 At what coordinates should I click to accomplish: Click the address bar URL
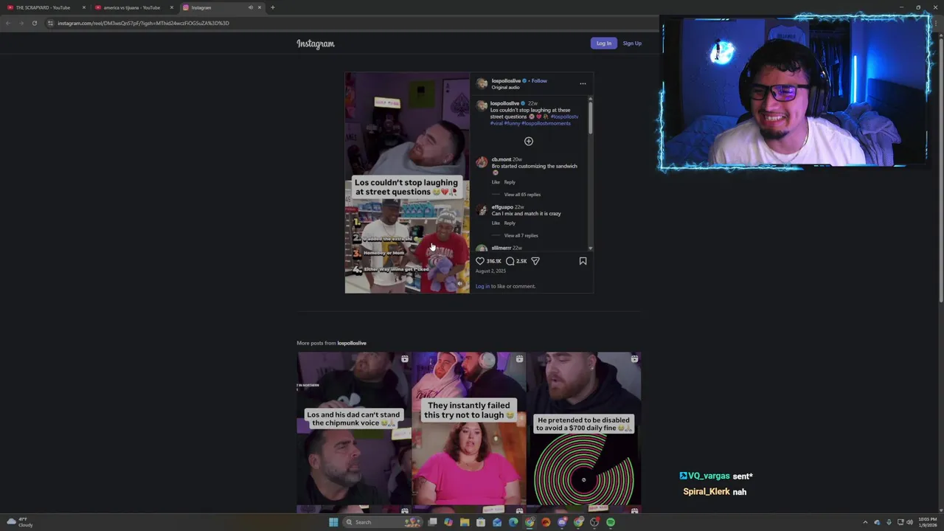coord(143,23)
